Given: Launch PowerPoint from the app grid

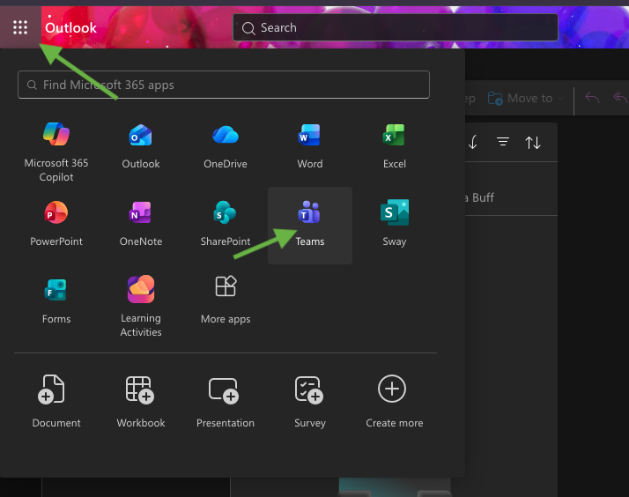Looking at the screenshot, I should click(x=56, y=224).
